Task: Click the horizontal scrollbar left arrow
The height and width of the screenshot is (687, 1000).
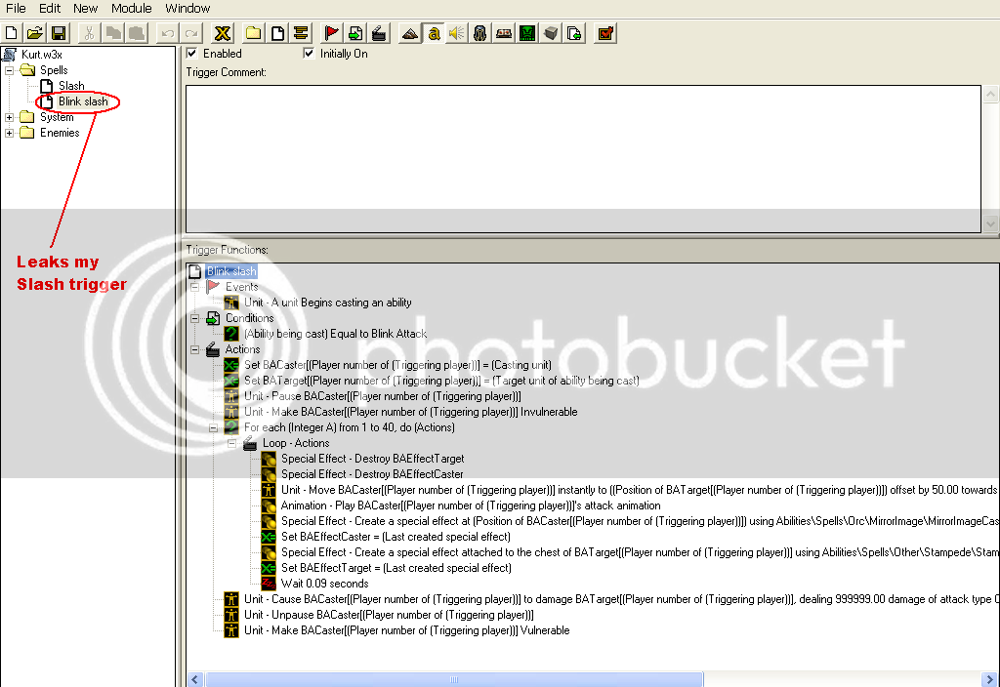Action: (195, 679)
